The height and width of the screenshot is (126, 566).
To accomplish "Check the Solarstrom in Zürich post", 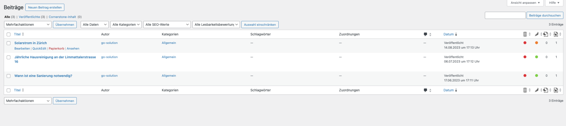I will tap(8, 43).
